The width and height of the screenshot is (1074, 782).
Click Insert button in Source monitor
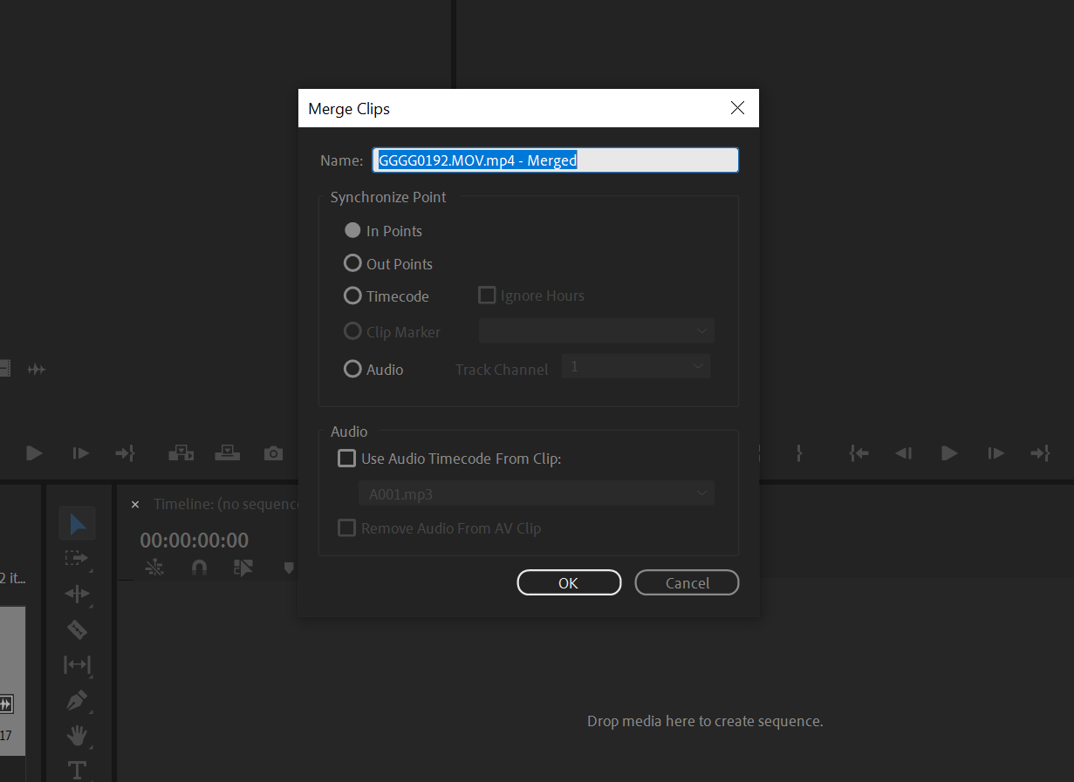(x=181, y=452)
